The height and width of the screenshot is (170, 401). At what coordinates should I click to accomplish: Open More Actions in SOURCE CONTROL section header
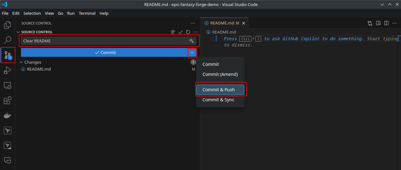click(196, 32)
